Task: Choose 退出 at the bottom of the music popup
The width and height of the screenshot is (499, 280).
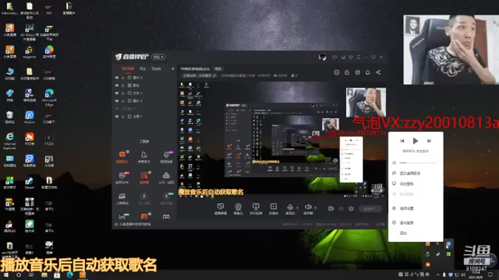Action: point(403,233)
